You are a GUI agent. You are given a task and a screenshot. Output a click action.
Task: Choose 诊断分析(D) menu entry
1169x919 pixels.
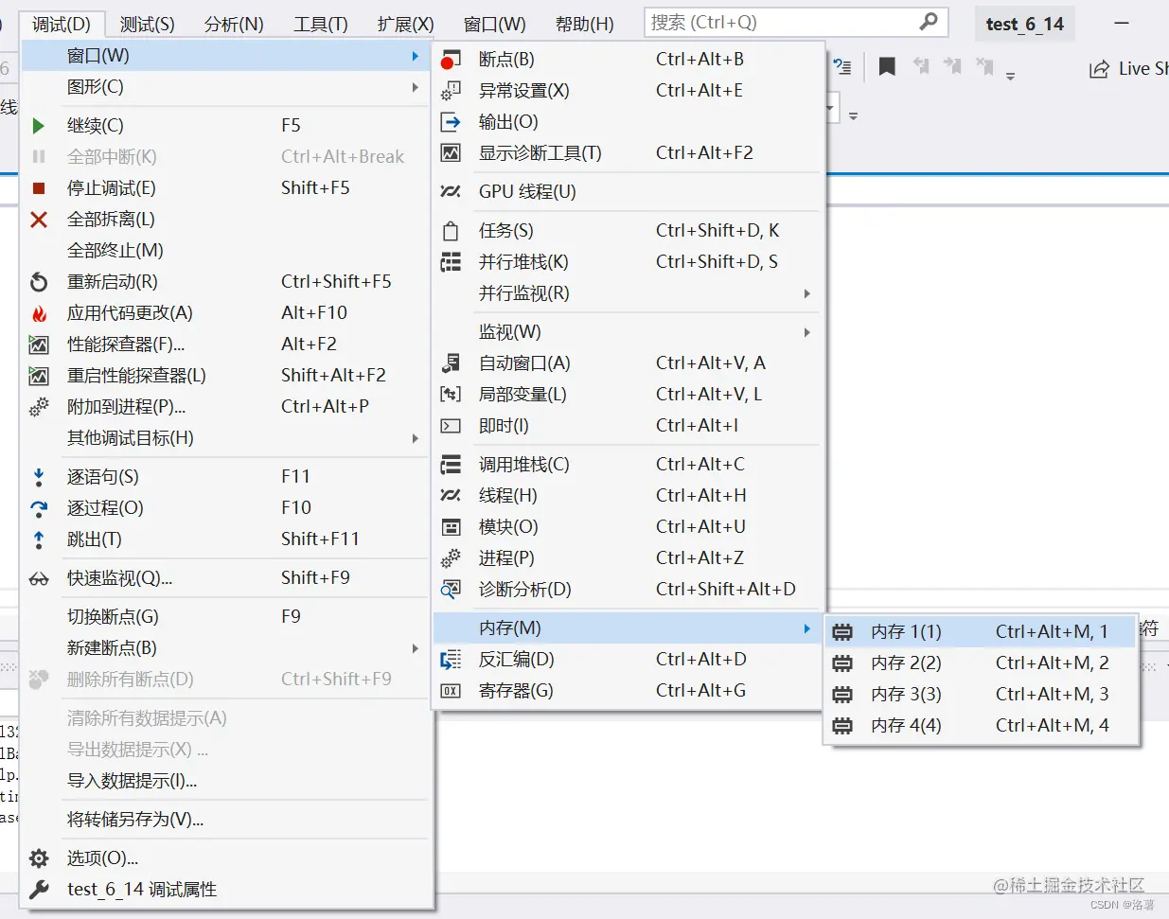[x=627, y=590]
